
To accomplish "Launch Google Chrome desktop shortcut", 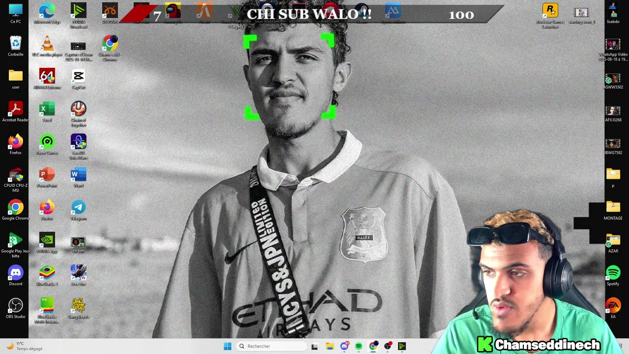I will tap(16, 210).
